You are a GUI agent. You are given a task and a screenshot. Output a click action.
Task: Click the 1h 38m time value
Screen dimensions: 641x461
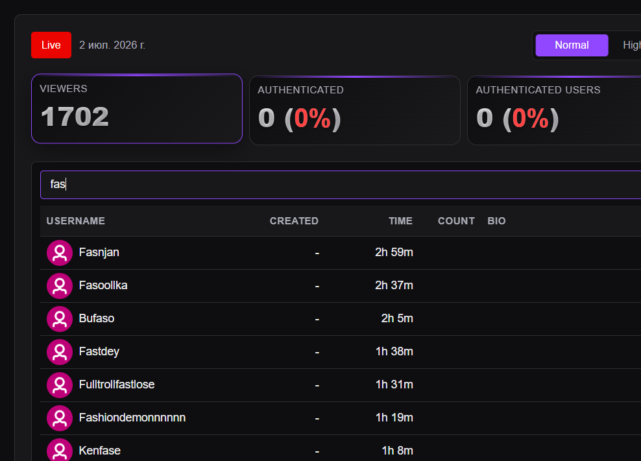tap(394, 351)
